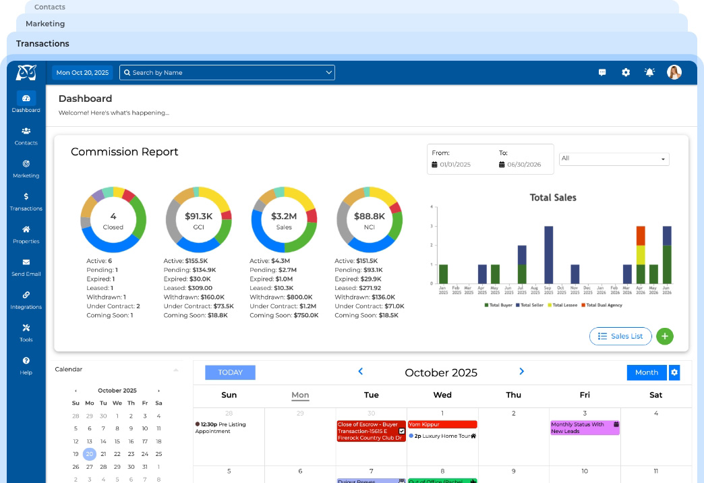This screenshot has width=704, height=483.
Task: Collapse the Calendar panel chevron
Action: click(176, 369)
